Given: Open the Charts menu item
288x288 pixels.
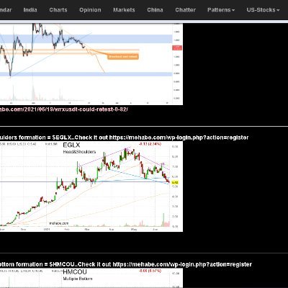Looking at the screenshot, I should (x=58, y=10).
